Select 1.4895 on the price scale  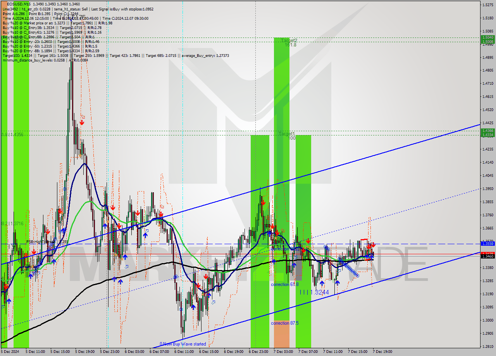click(487, 57)
